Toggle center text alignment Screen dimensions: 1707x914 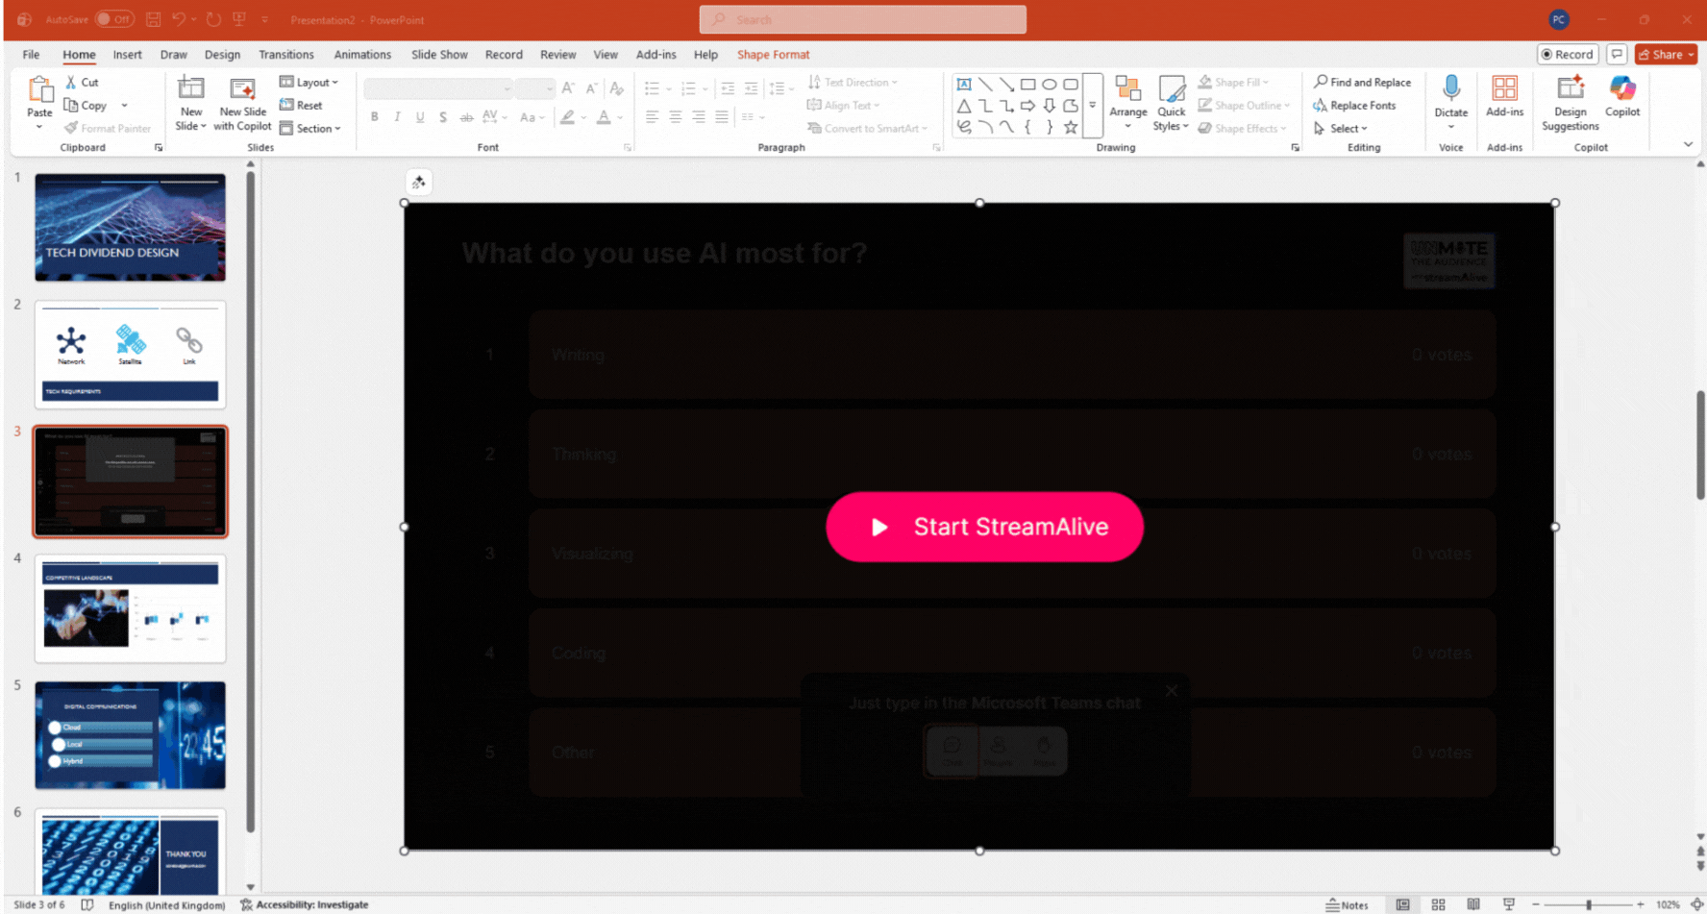(x=676, y=117)
